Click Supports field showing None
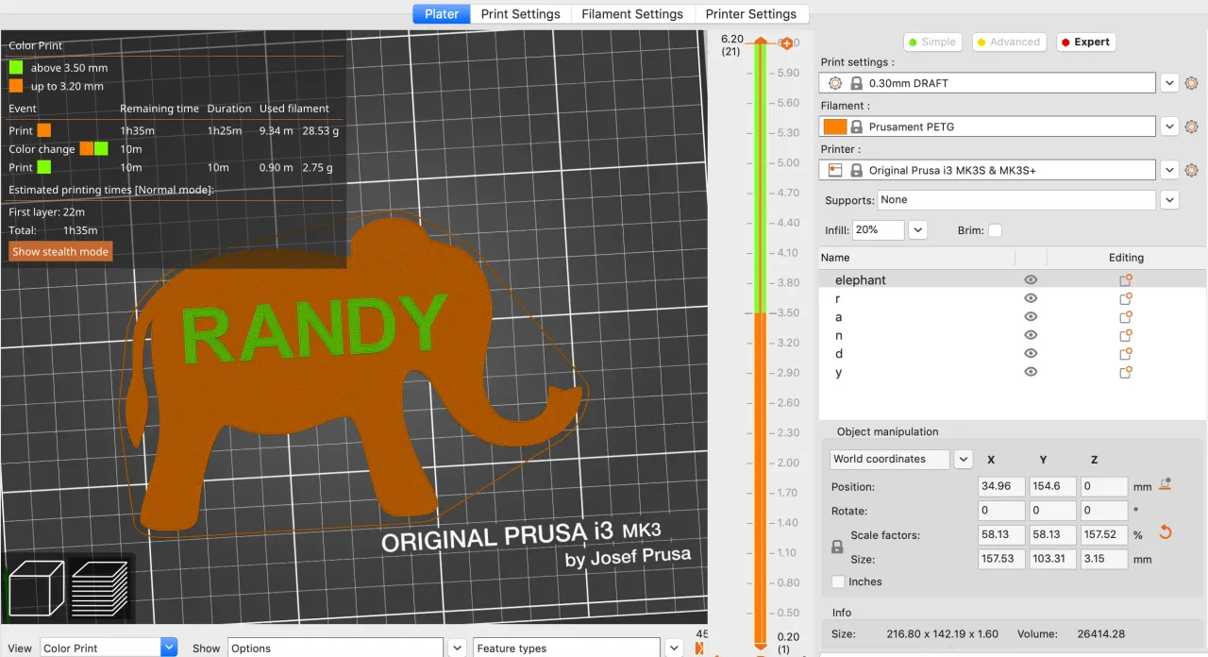This screenshot has width=1208, height=657. click(x=1016, y=200)
